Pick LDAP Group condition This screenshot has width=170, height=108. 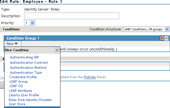click(x=18, y=82)
